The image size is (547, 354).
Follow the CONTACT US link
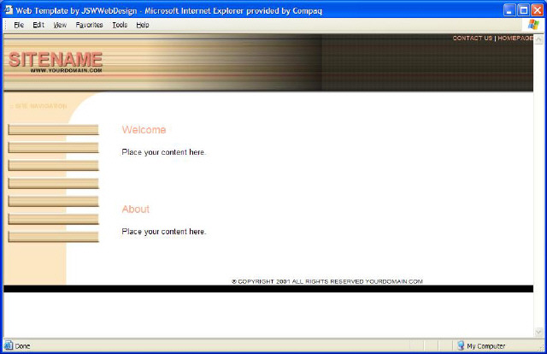click(472, 38)
